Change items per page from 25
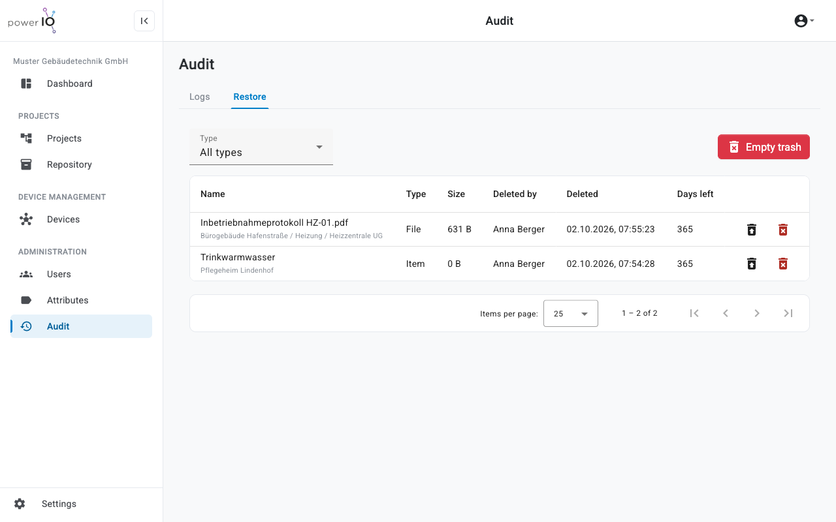 pyautogui.click(x=571, y=314)
